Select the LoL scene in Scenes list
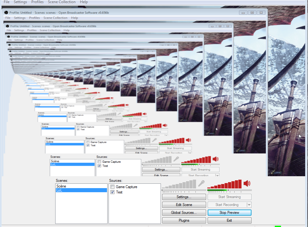 (x=81, y=190)
